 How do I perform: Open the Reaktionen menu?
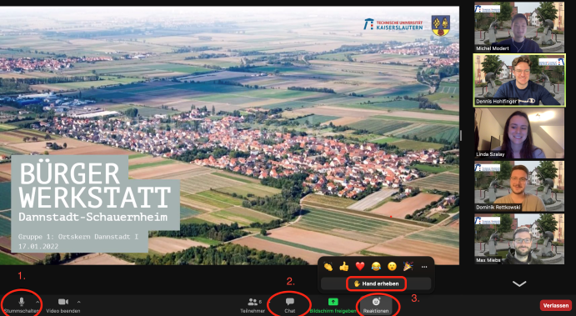pyautogui.click(x=376, y=305)
